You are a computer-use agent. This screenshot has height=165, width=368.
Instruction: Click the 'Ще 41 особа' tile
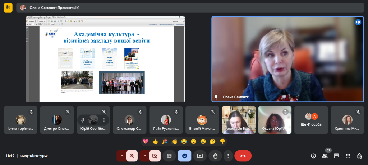click(311, 120)
